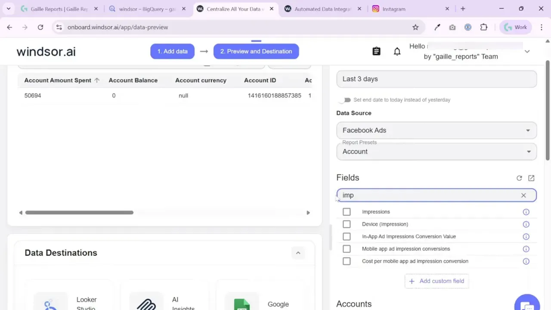This screenshot has width=551, height=310.
Task: Refresh the Fields list
Action: pyautogui.click(x=519, y=178)
